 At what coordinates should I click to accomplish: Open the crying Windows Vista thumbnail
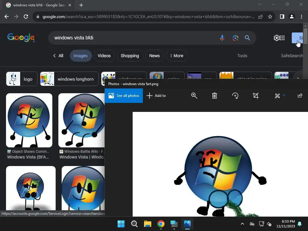[31, 188]
